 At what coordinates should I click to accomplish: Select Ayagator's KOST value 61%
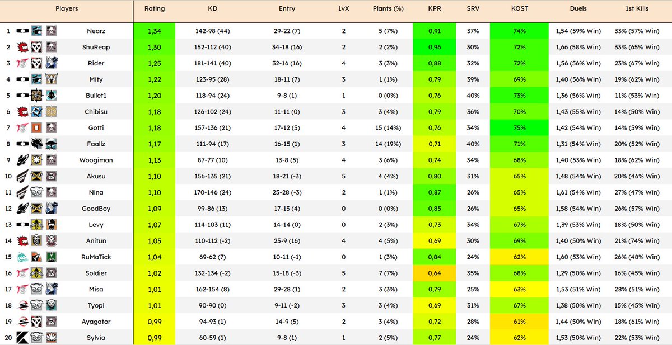(x=519, y=322)
